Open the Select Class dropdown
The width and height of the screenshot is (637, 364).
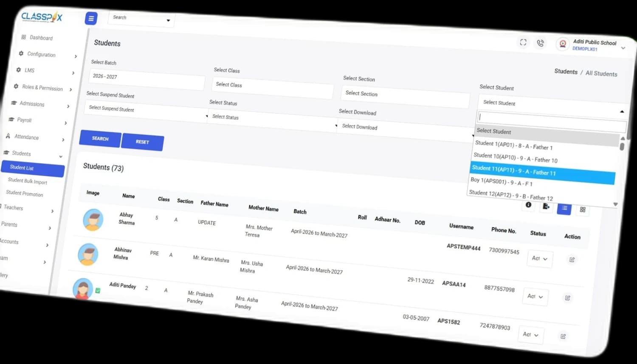click(x=272, y=88)
